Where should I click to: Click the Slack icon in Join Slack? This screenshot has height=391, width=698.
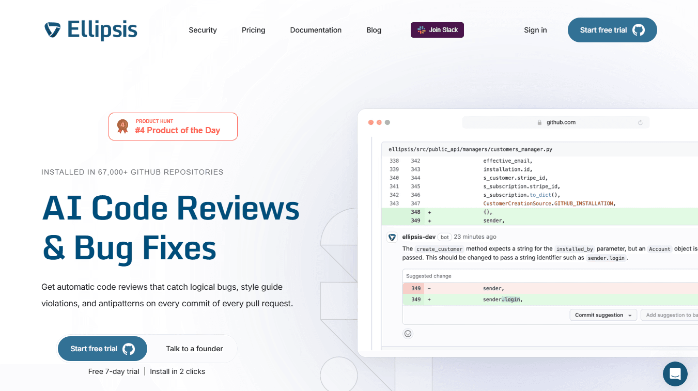click(422, 30)
